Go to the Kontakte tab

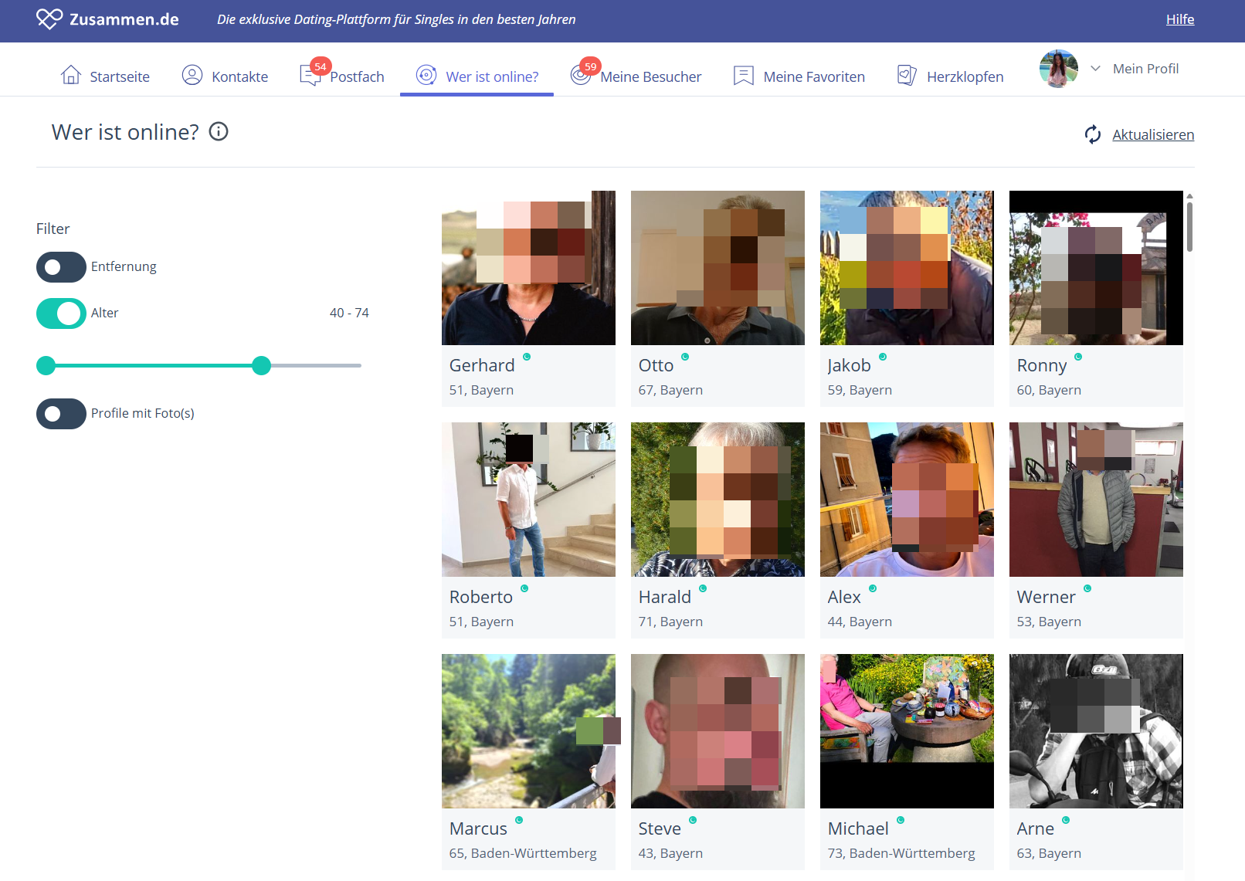[225, 76]
